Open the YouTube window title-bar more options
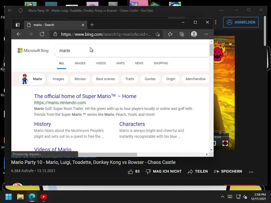The height and width of the screenshot is (203, 271). click(x=221, y=10)
